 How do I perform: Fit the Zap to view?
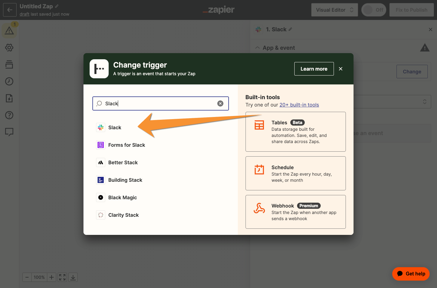pyautogui.click(x=62, y=277)
